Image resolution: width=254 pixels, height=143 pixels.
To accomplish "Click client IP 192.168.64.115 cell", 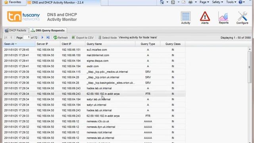I will tap(71, 72).
